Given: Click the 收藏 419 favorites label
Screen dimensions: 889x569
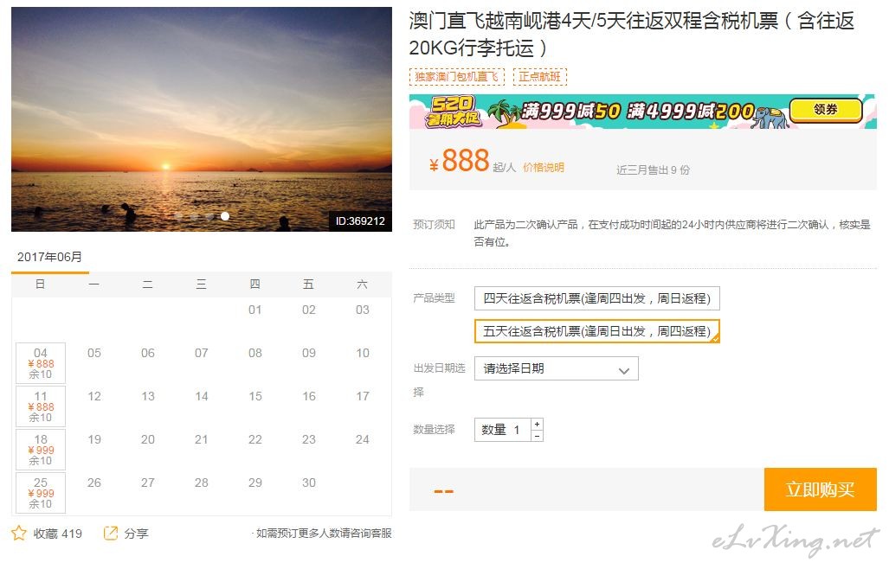Looking at the screenshot, I should [x=58, y=534].
